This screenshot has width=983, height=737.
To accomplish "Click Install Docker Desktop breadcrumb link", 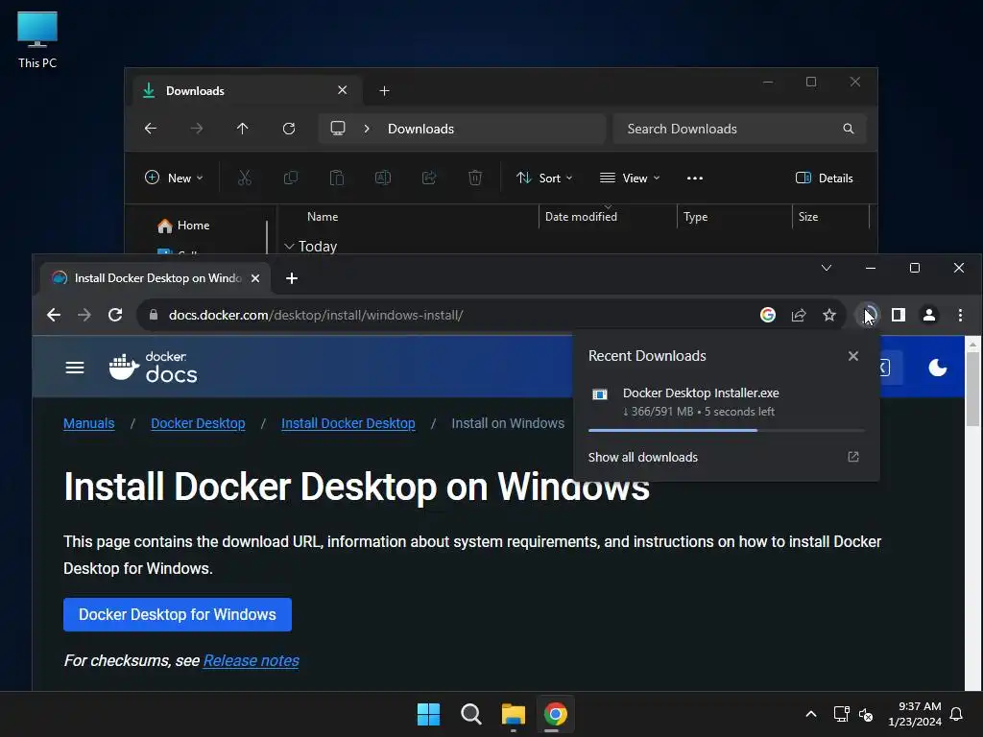I will click(x=348, y=423).
